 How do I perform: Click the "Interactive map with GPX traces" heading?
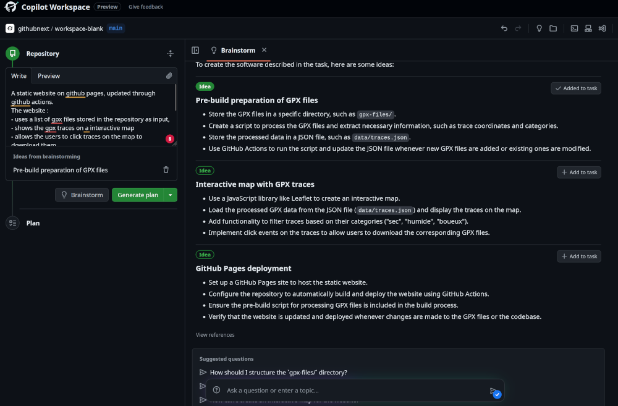(x=255, y=185)
